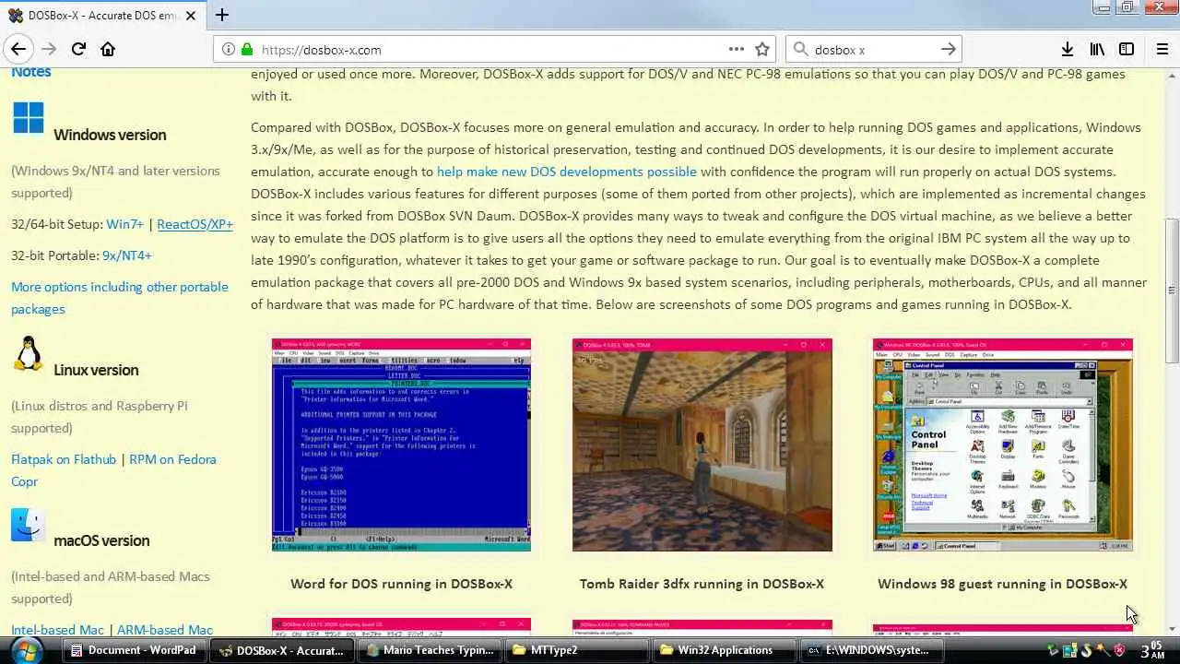
Task: Open MTType2 folder taskbar button
Action: pyautogui.click(x=577, y=650)
